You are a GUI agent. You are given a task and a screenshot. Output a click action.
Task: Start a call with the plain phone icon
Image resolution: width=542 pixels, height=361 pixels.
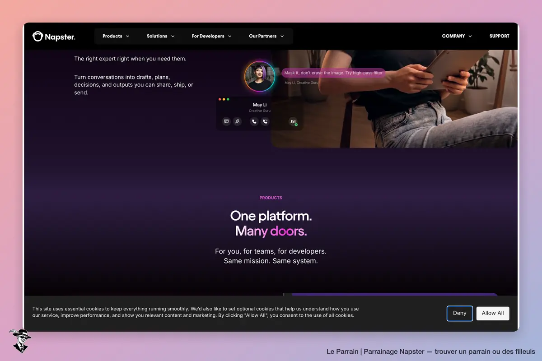254,121
